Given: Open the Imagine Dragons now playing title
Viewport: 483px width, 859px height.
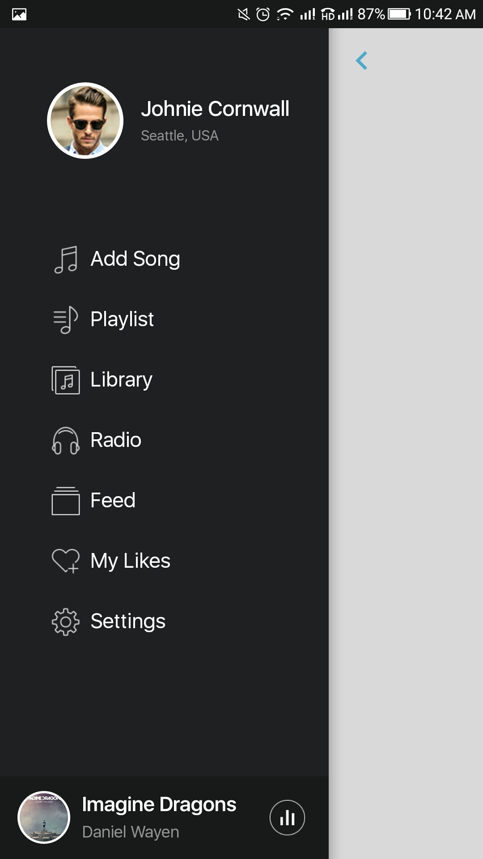Looking at the screenshot, I should click(159, 804).
